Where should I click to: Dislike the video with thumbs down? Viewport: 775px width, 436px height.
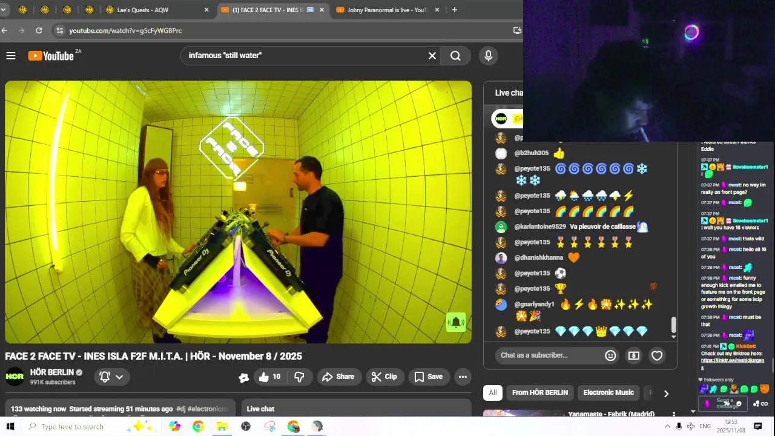tap(299, 377)
